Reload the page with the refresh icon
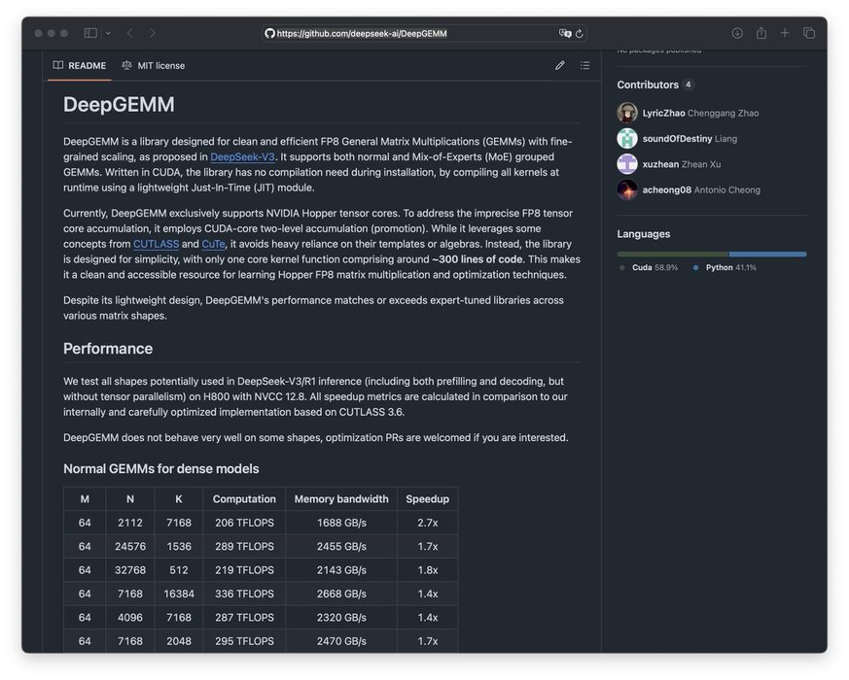The height and width of the screenshot is (680, 849). [580, 34]
